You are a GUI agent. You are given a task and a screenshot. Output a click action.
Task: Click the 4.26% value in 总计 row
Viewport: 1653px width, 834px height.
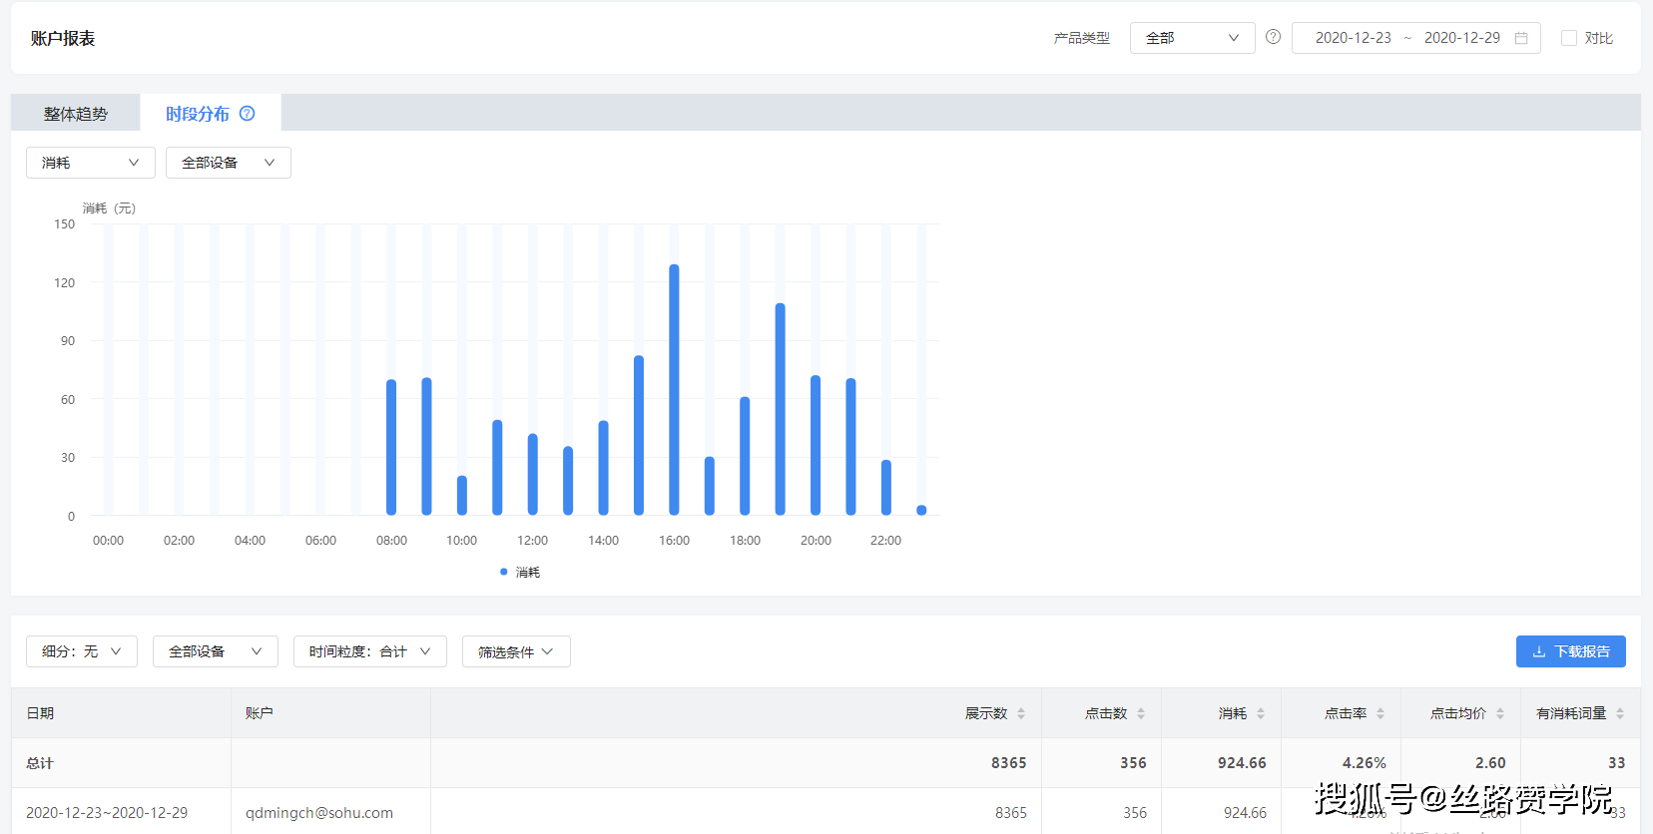pos(1364,763)
